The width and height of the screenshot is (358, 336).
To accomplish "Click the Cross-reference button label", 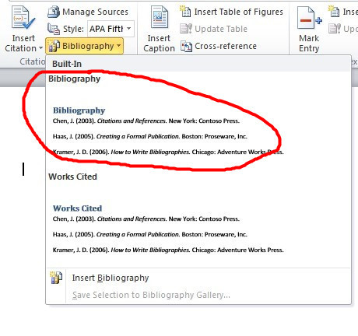I will point(226,46).
